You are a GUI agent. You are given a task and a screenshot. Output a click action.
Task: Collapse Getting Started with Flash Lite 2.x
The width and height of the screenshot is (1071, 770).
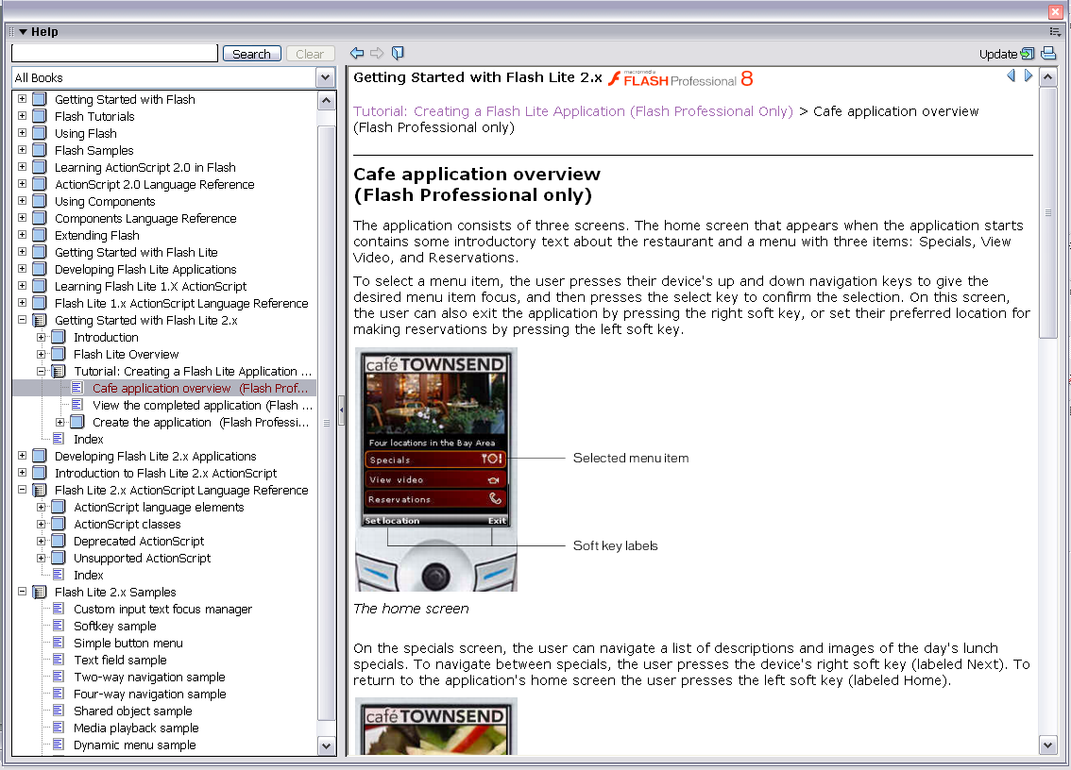coord(23,321)
